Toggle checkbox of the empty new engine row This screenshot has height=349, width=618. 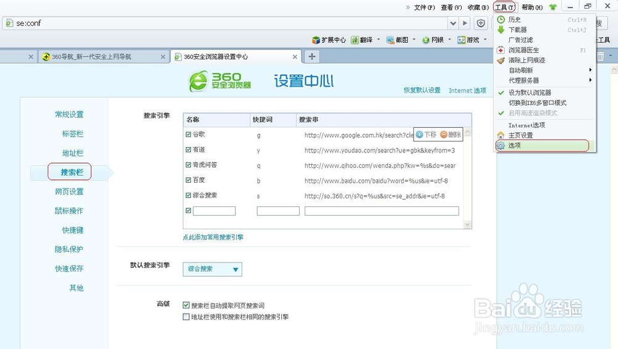click(188, 211)
